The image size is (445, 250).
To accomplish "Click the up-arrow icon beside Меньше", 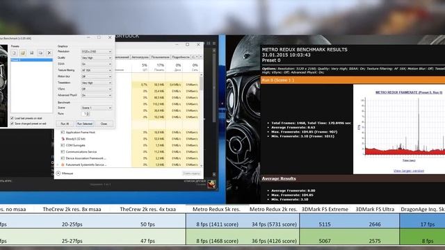I will [58, 173].
